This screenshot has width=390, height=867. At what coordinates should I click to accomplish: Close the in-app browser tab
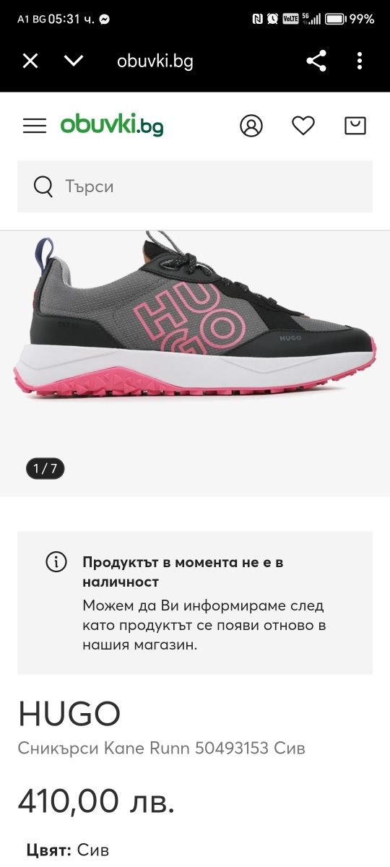coord(30,61)
